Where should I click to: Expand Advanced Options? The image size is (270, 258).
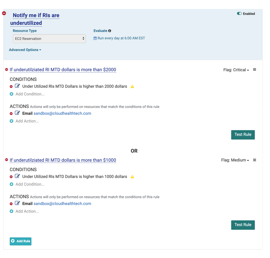coord(25,50)
